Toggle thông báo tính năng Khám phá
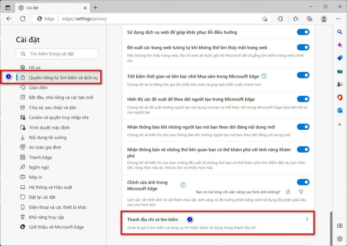This screenshot has height=246, width=347. 303,149
